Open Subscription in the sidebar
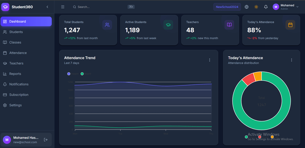Image resolution: width=305 pixels, height=148 pixels. [x=19, y=95]
